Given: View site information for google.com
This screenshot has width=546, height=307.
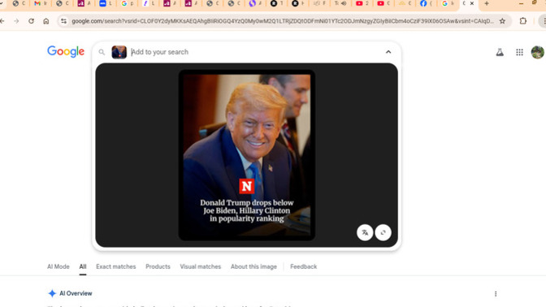Looking at the screenshot, I should (63, 21).
